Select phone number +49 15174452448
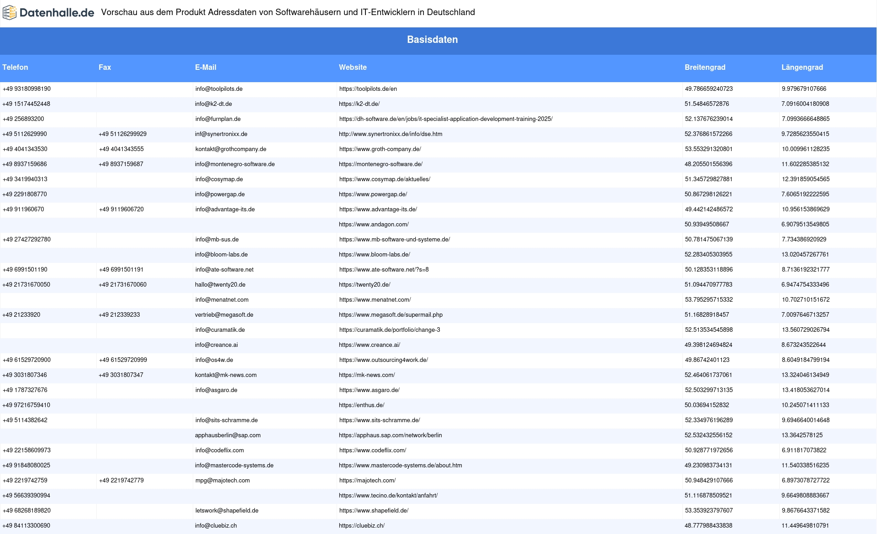 coord(26,104)
